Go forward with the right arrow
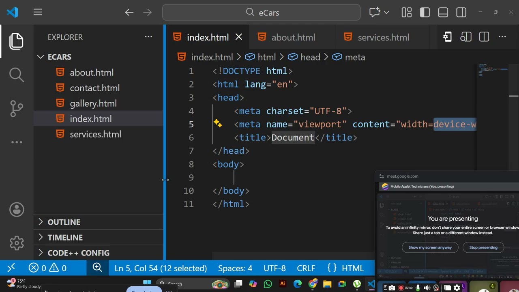The height and width of the screenshot is (292, 519). [147, 13]
